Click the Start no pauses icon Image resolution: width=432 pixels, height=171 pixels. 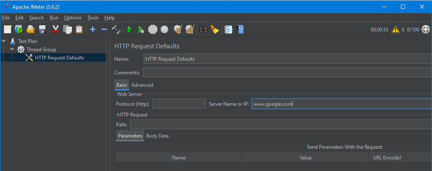point(141,29)
